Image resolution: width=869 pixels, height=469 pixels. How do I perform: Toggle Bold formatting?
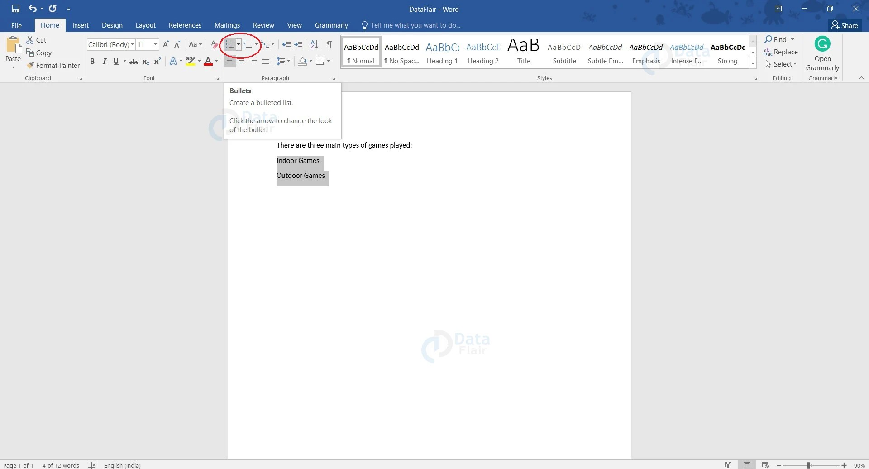(92, 61)
